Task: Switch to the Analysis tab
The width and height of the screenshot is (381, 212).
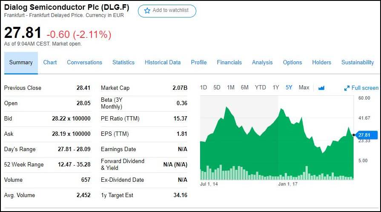Action: [x=262, y=63]
